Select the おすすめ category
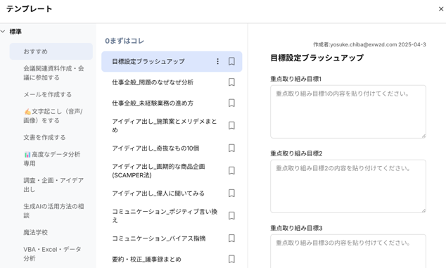The height and width of the screenshot is (268, 446). pyautogui.click(x=51, y=51)
